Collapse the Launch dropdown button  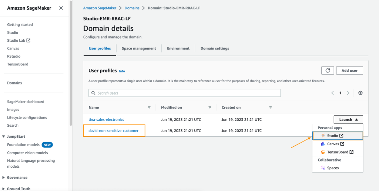[x=348, y=119]
